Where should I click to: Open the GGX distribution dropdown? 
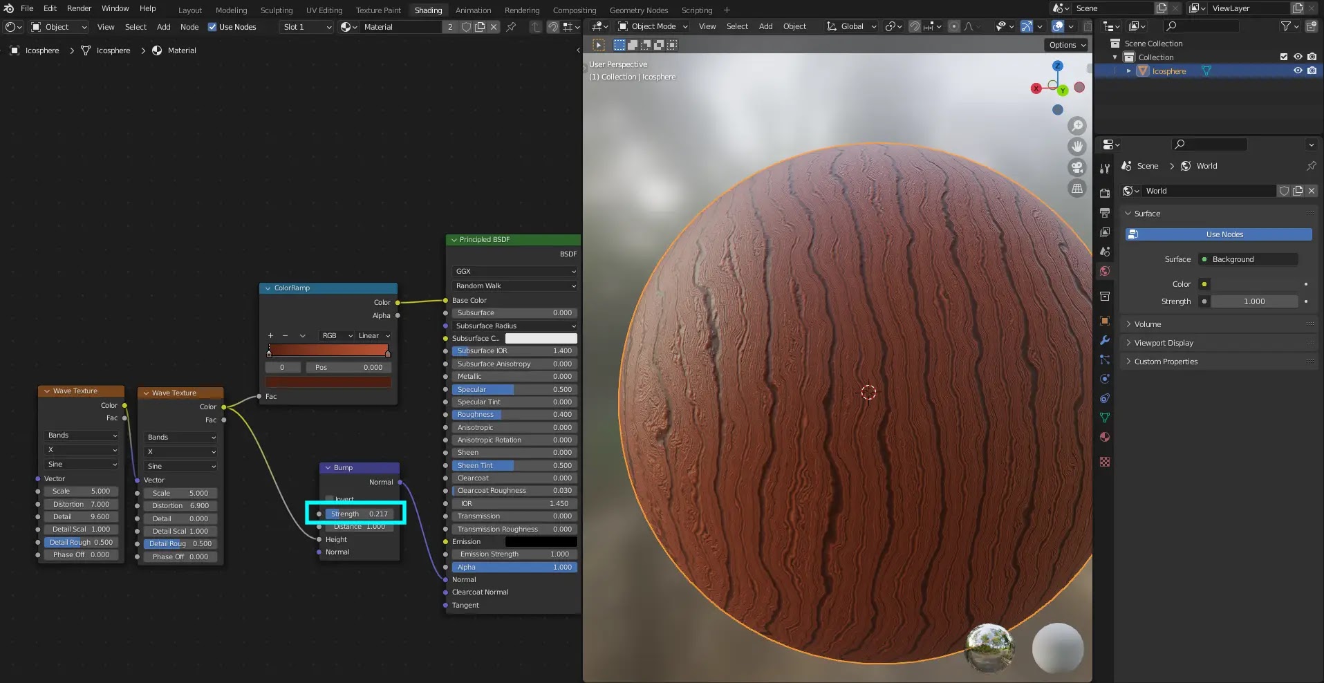515,271
